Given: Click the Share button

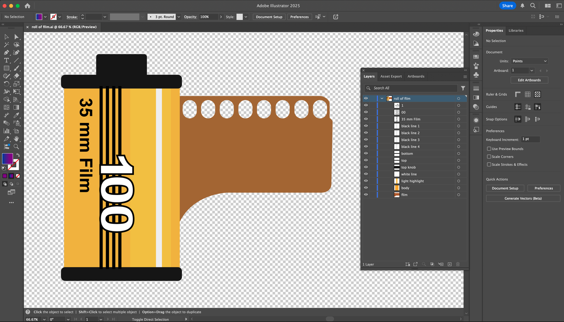Looking at the screenshot, I should pos(508,6).
